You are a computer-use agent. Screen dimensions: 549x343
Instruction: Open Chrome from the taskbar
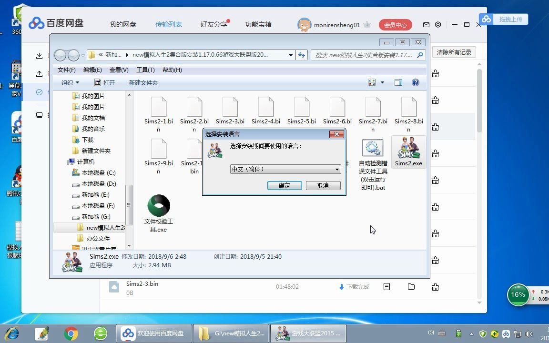tap(71, 333)
